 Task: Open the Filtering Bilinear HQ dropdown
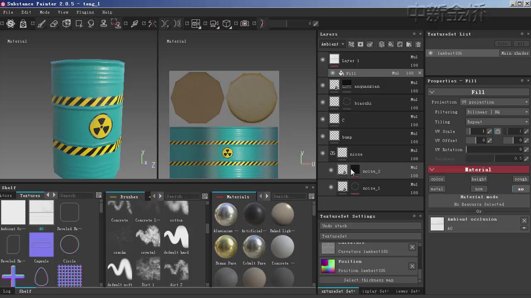497,112
